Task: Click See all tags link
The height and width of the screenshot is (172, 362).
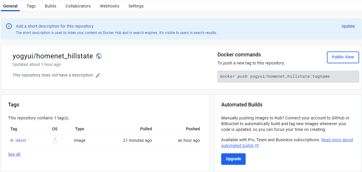Action: [14, 154]
